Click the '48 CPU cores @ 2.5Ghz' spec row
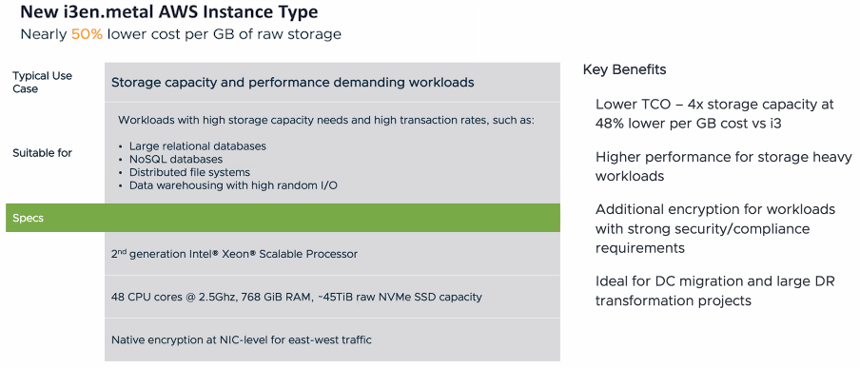860x368 pixels. [332, 298]
